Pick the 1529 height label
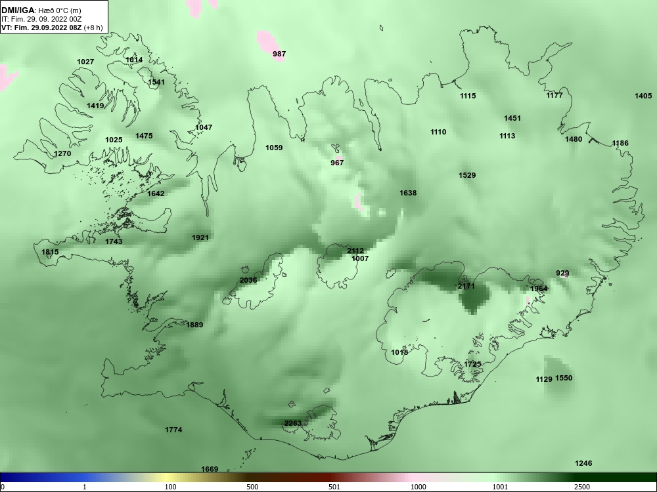 [467, 175]
